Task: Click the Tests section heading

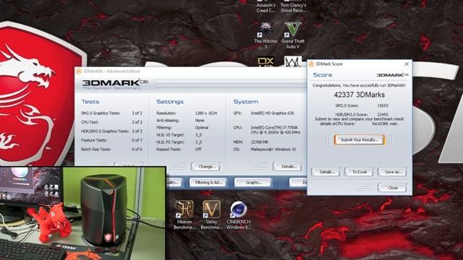Action: pos(90,102)
